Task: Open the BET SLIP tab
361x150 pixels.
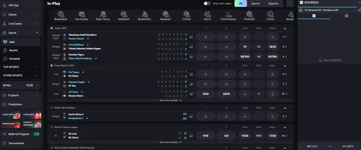Action: click(312, 146)
